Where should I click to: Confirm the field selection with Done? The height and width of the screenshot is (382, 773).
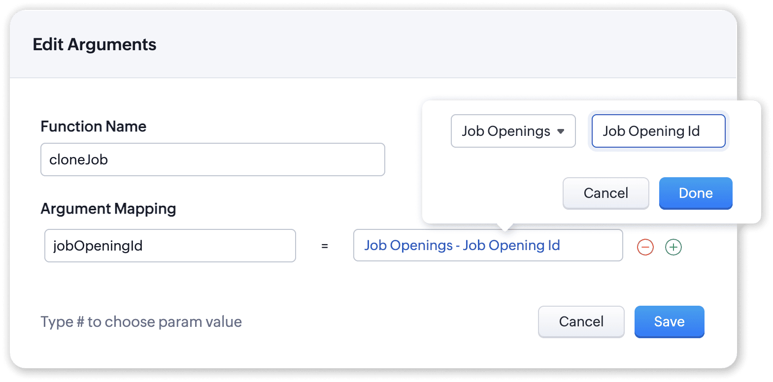[x=695, y=193]
